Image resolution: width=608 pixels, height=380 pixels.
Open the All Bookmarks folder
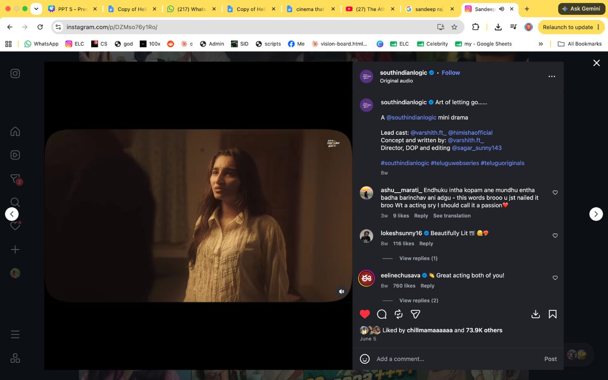(x=580, y=44)
